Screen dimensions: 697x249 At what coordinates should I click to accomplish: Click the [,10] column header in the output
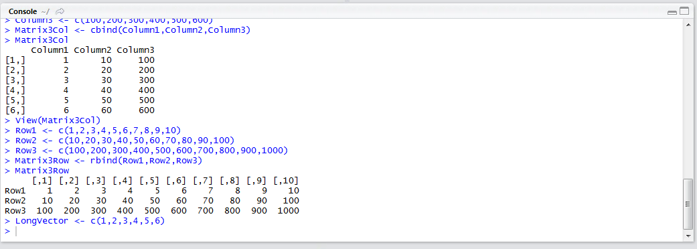click(285, 181)
